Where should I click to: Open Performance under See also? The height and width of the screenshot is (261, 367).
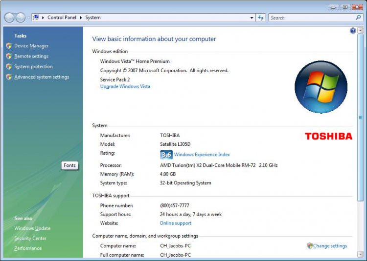pos(28,248)
